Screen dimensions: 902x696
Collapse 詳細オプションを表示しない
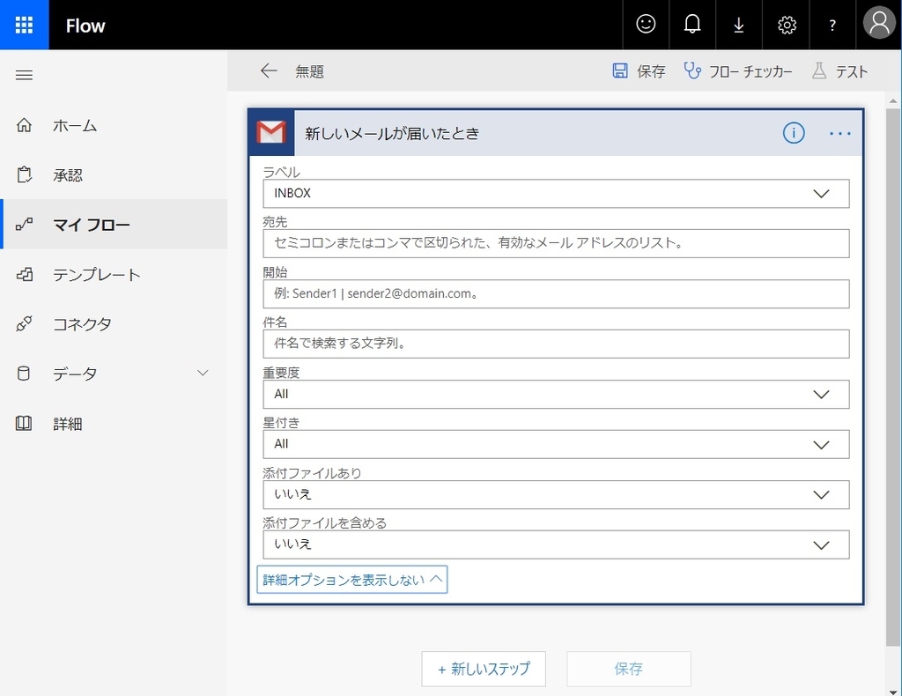coord(352,579)
